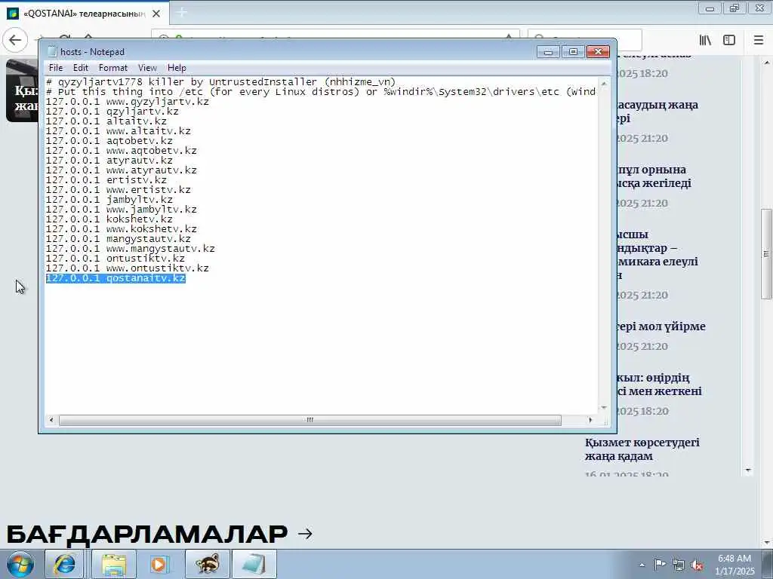Minimize the hosts Notepad window
This screenshot has width=773, height=579.
pos(548,52)
